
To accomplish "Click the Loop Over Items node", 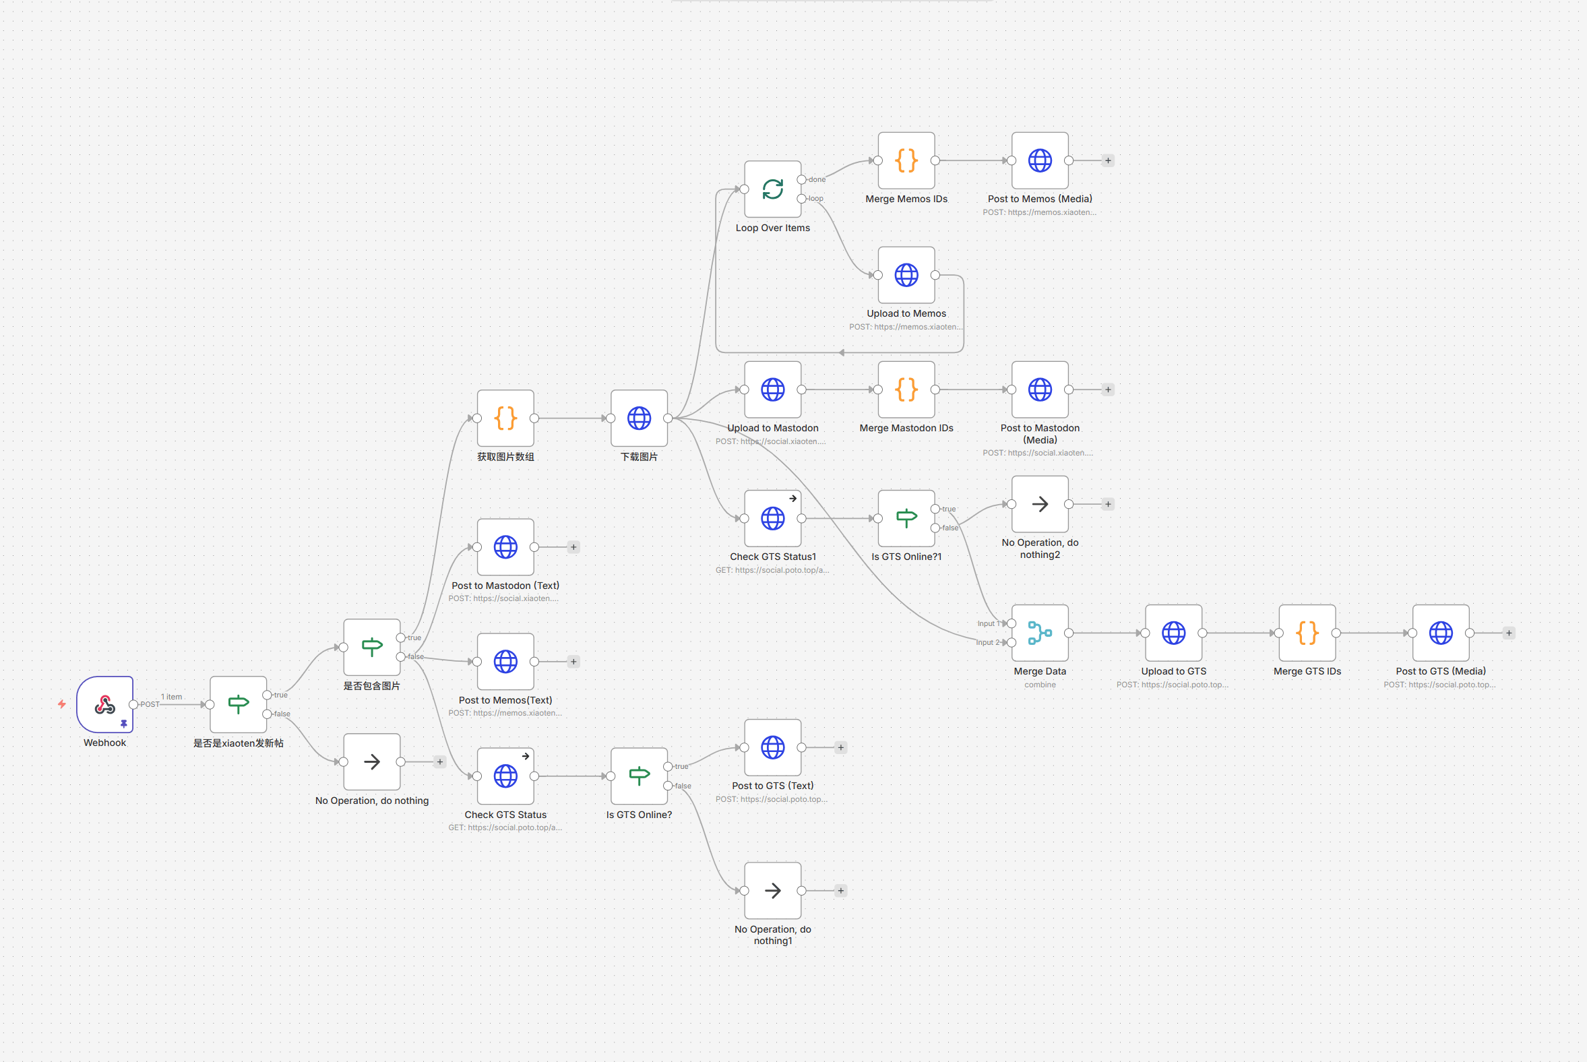I will click(x=772, y=189).
